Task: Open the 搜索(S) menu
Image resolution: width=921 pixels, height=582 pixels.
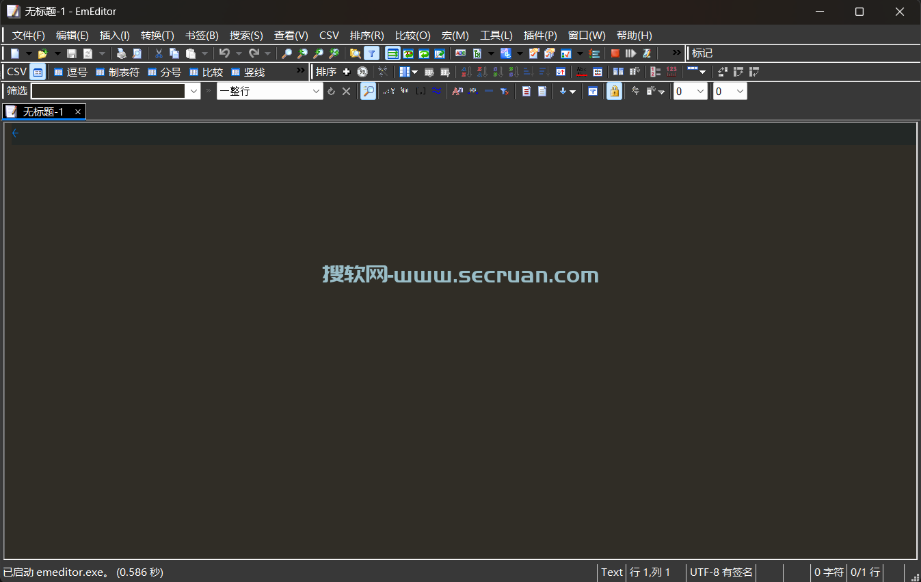Action: 246,36
